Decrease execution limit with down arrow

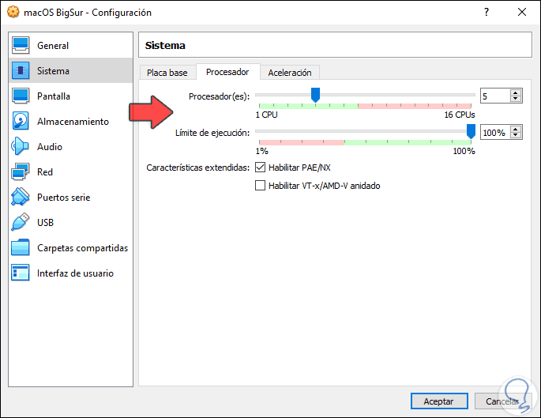(516, 135)
